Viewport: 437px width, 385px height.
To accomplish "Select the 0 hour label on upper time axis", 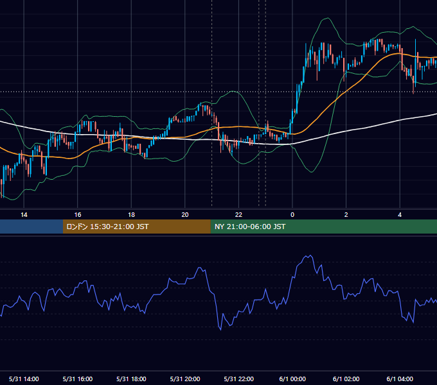I will [292, 215].
